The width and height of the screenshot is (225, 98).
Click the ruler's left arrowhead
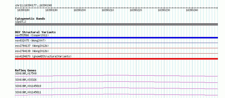[16, 8]
